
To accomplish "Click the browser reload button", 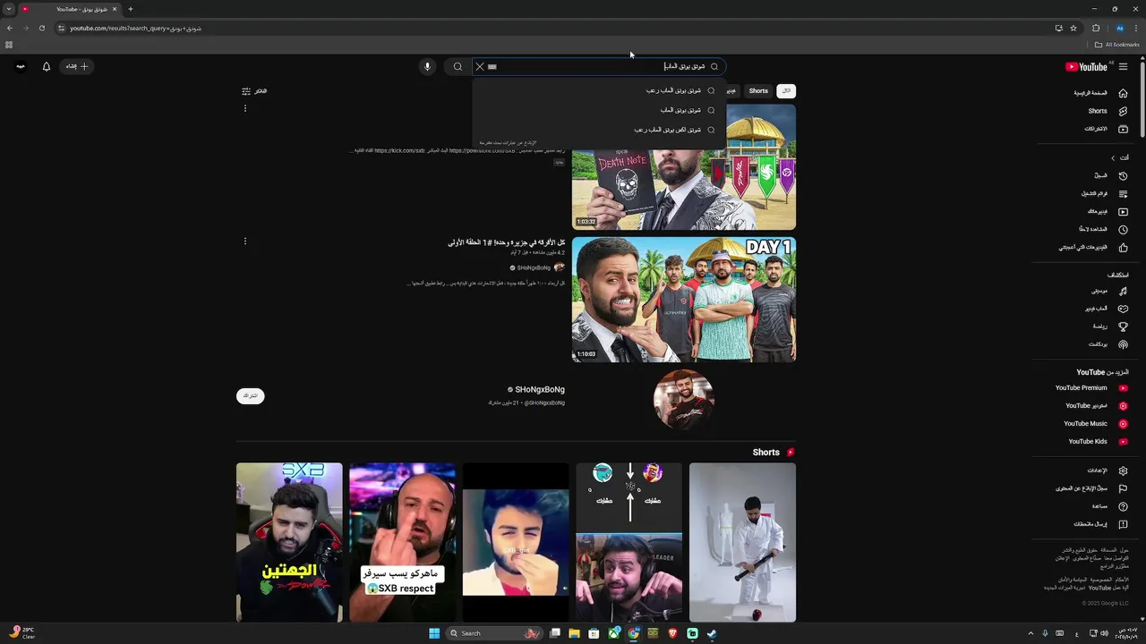I will coord(41,28).
